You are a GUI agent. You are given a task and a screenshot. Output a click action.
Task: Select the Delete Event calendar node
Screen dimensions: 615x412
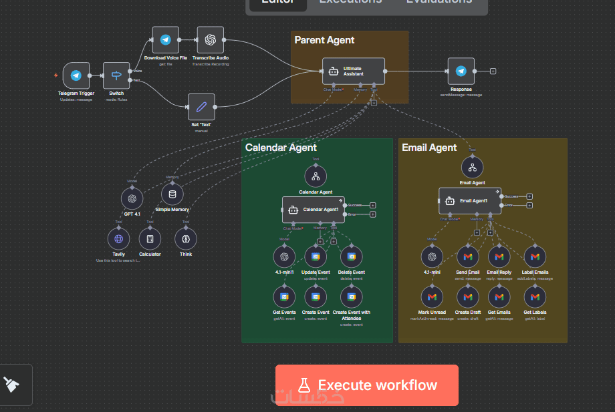pyautogui.click(x=352, y=257)
